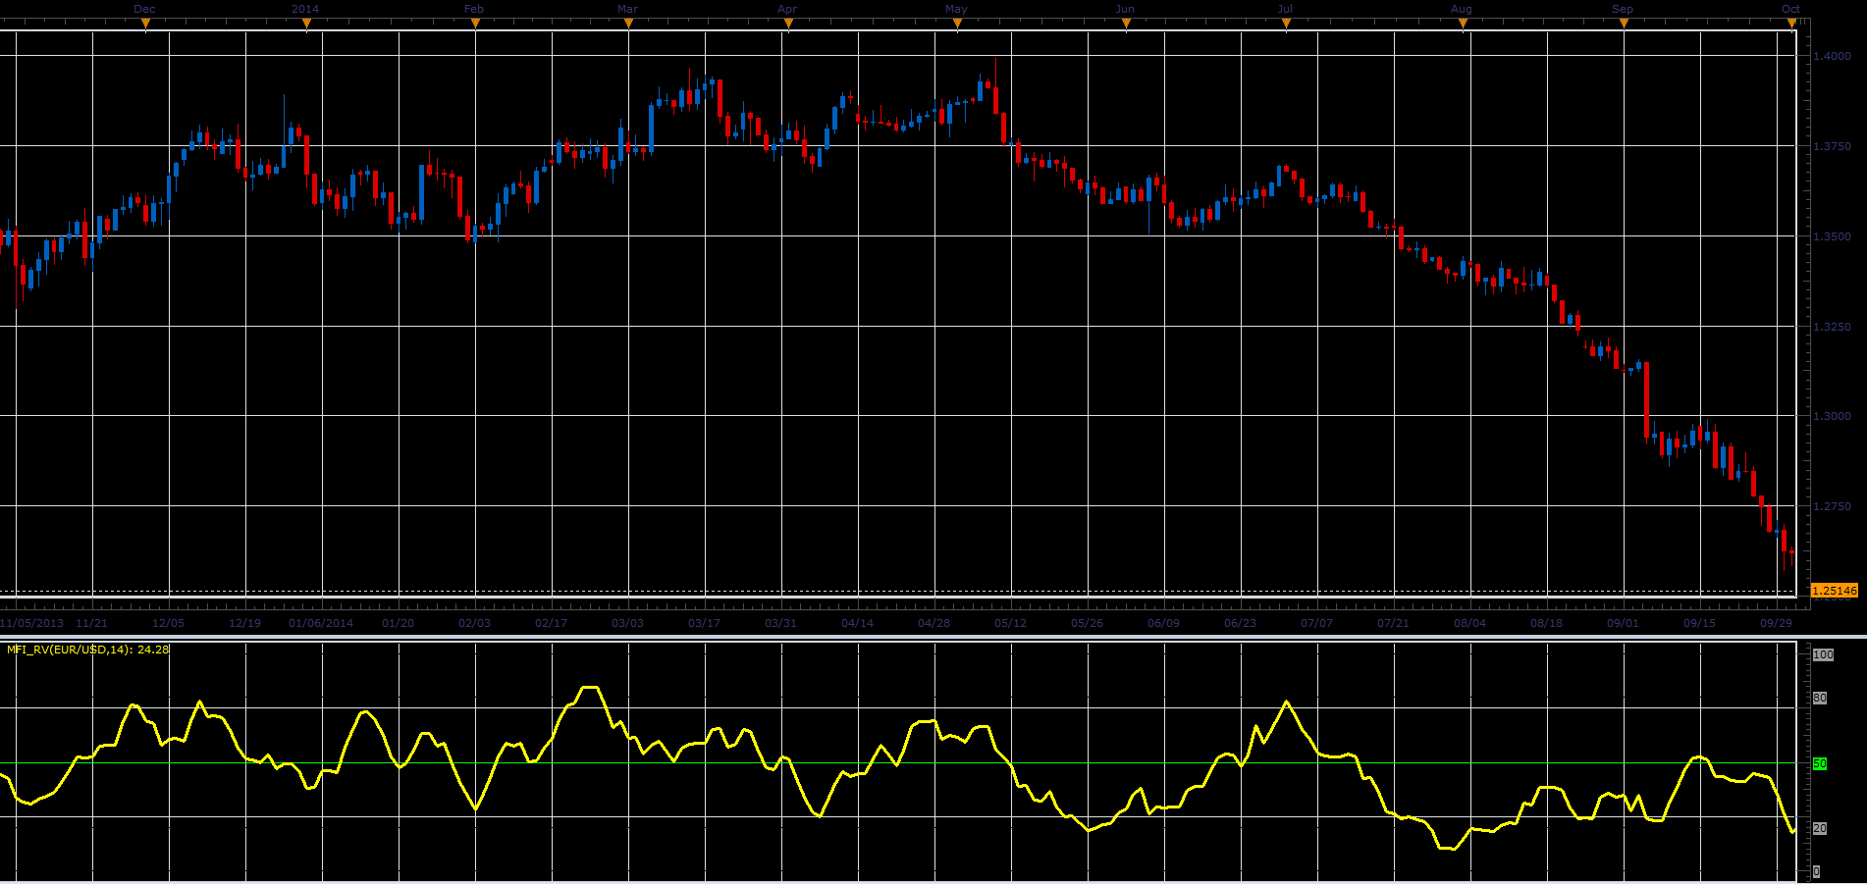Click the green 50 level marker

tap(1820, 763)
